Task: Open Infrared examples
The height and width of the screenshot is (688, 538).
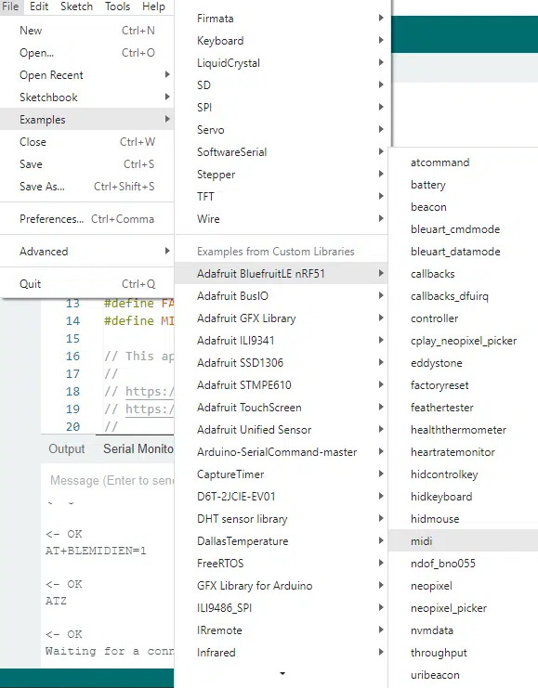Action: tap(281, 653)
